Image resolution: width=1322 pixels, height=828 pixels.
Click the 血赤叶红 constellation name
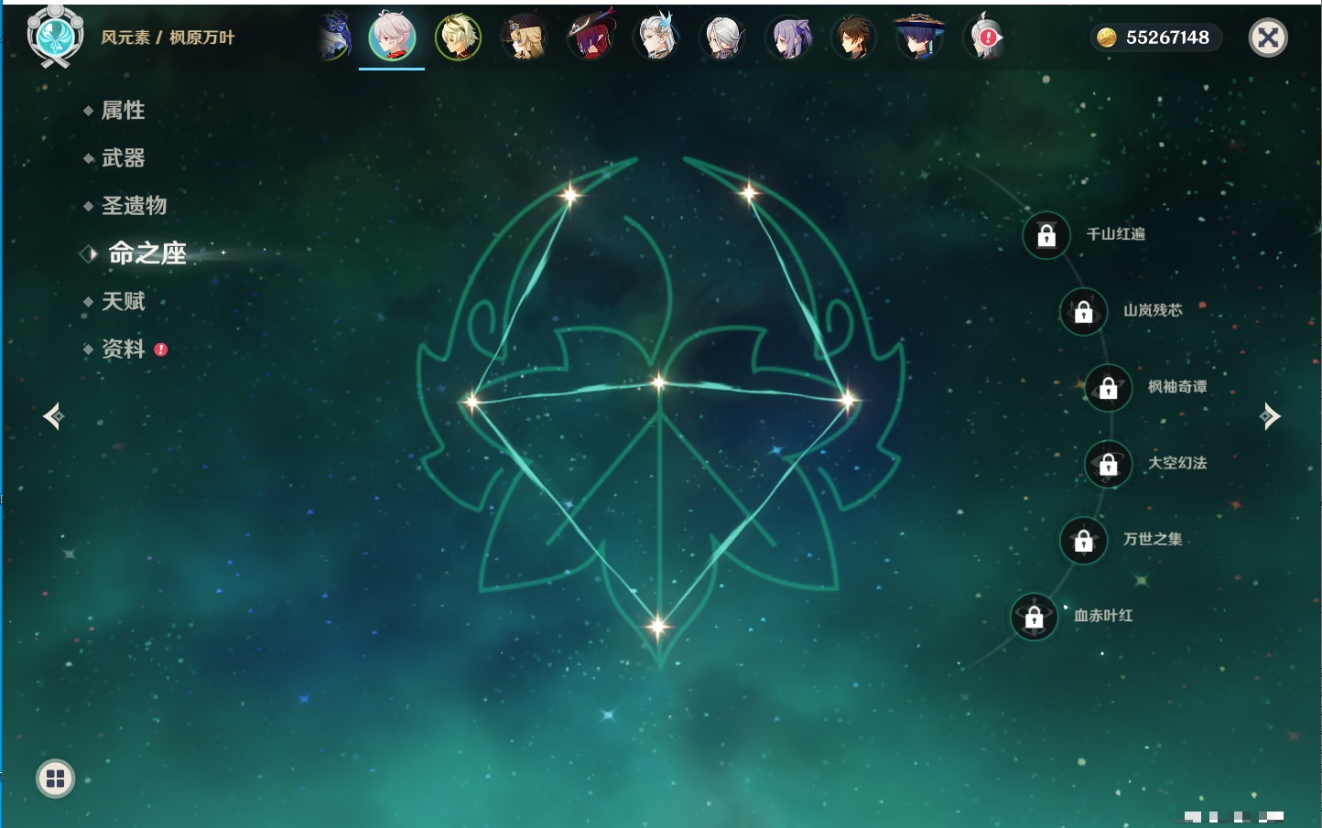[x=1103, y=616]
